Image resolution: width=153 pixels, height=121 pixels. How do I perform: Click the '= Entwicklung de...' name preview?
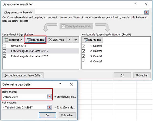tap(65, 97)
